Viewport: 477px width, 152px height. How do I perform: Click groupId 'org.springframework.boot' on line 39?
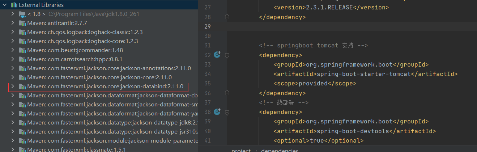coord(349,121)
